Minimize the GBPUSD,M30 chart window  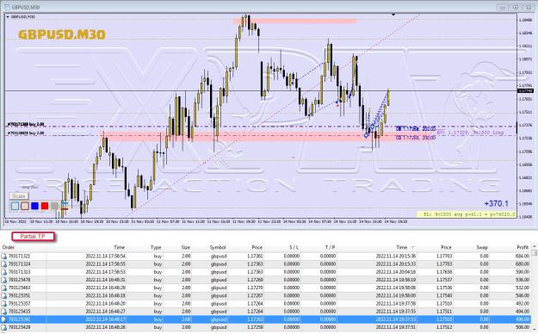(503, 7)
